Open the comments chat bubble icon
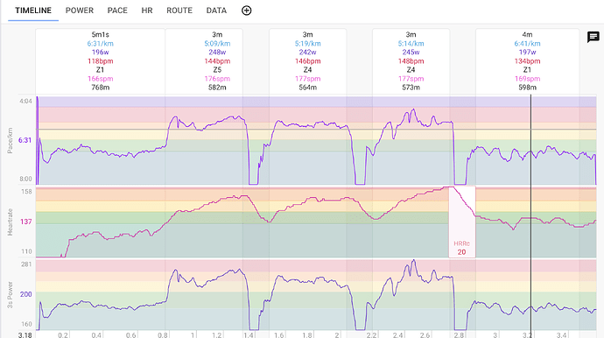The image size is (604, 338). 593,37
